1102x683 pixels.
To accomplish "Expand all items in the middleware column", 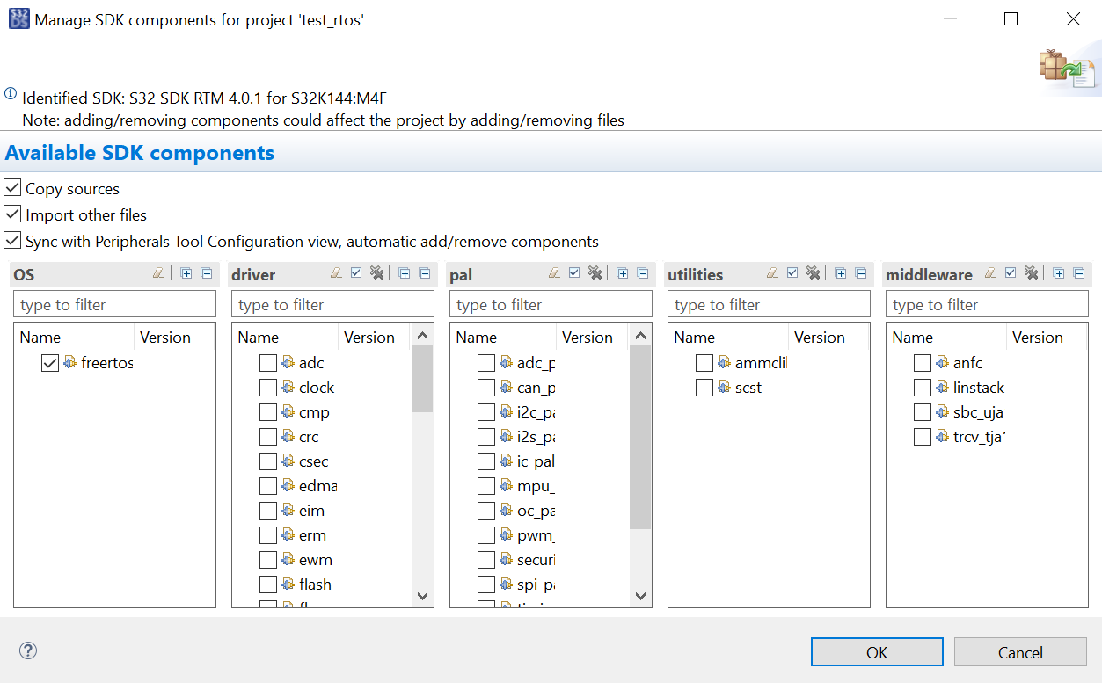I will [x=1057, y=273].
